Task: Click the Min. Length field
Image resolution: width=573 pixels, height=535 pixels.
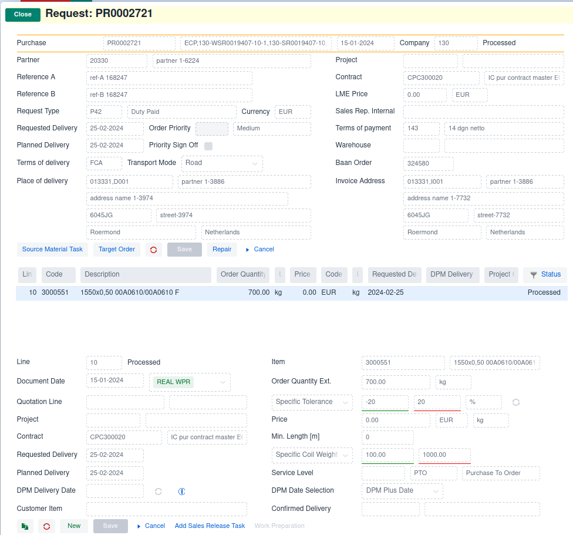Action: tap(387, 438)
